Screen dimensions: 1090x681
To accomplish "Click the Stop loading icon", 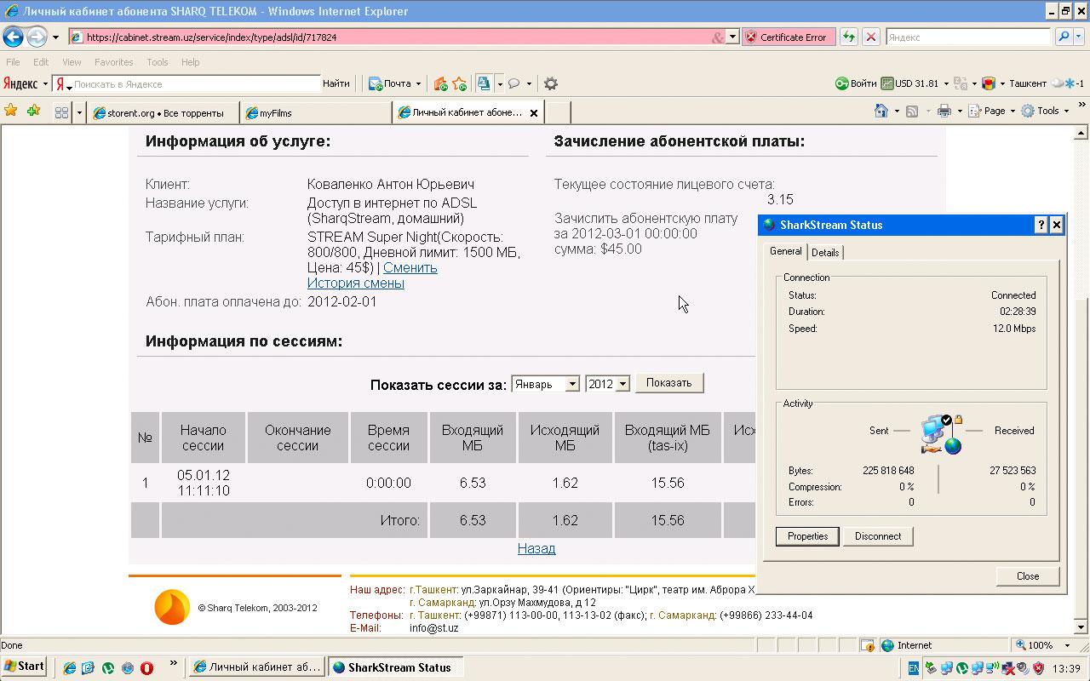I will point(870,37).
